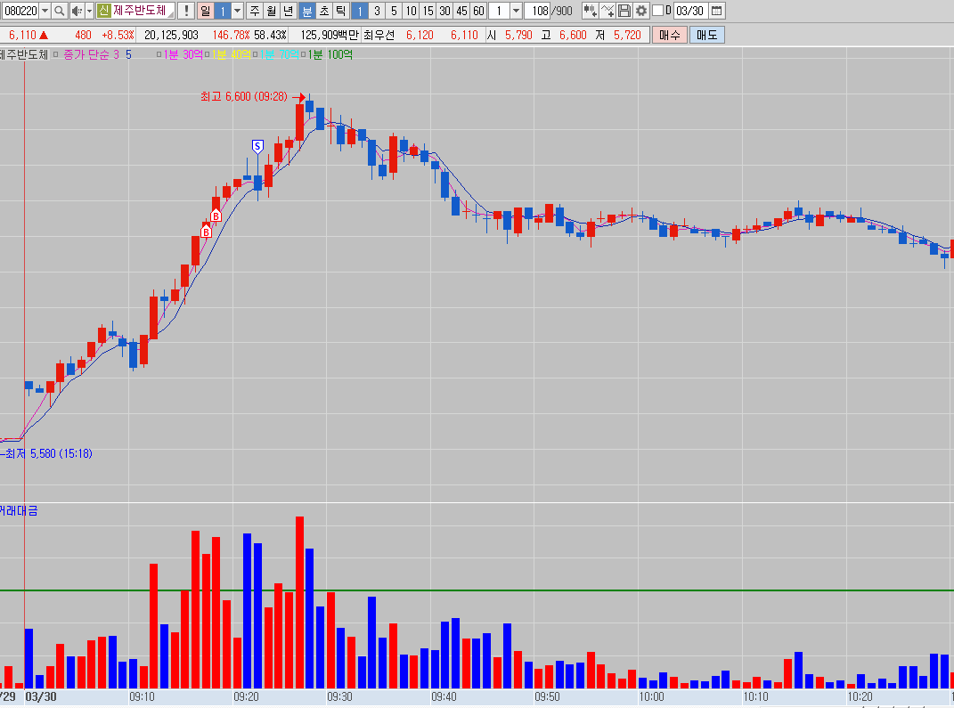The height and width of the screenshot is (708, 954).
Task: Select the 틱 tick period tab
Action: [339, 11]
